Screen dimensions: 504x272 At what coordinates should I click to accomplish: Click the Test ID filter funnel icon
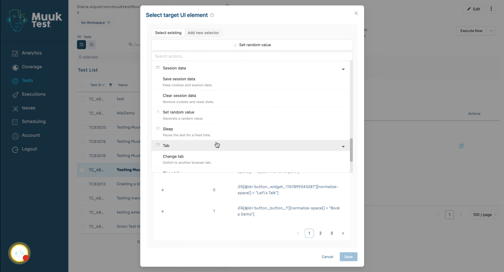[111, 85]
